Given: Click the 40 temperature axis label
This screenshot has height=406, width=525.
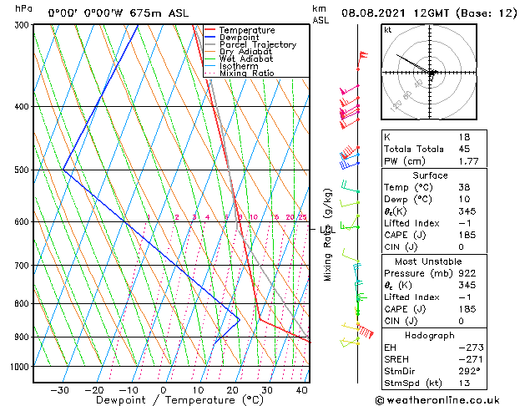Looking at the screenshot, I should pyautogui.click(x=301, y=390).
